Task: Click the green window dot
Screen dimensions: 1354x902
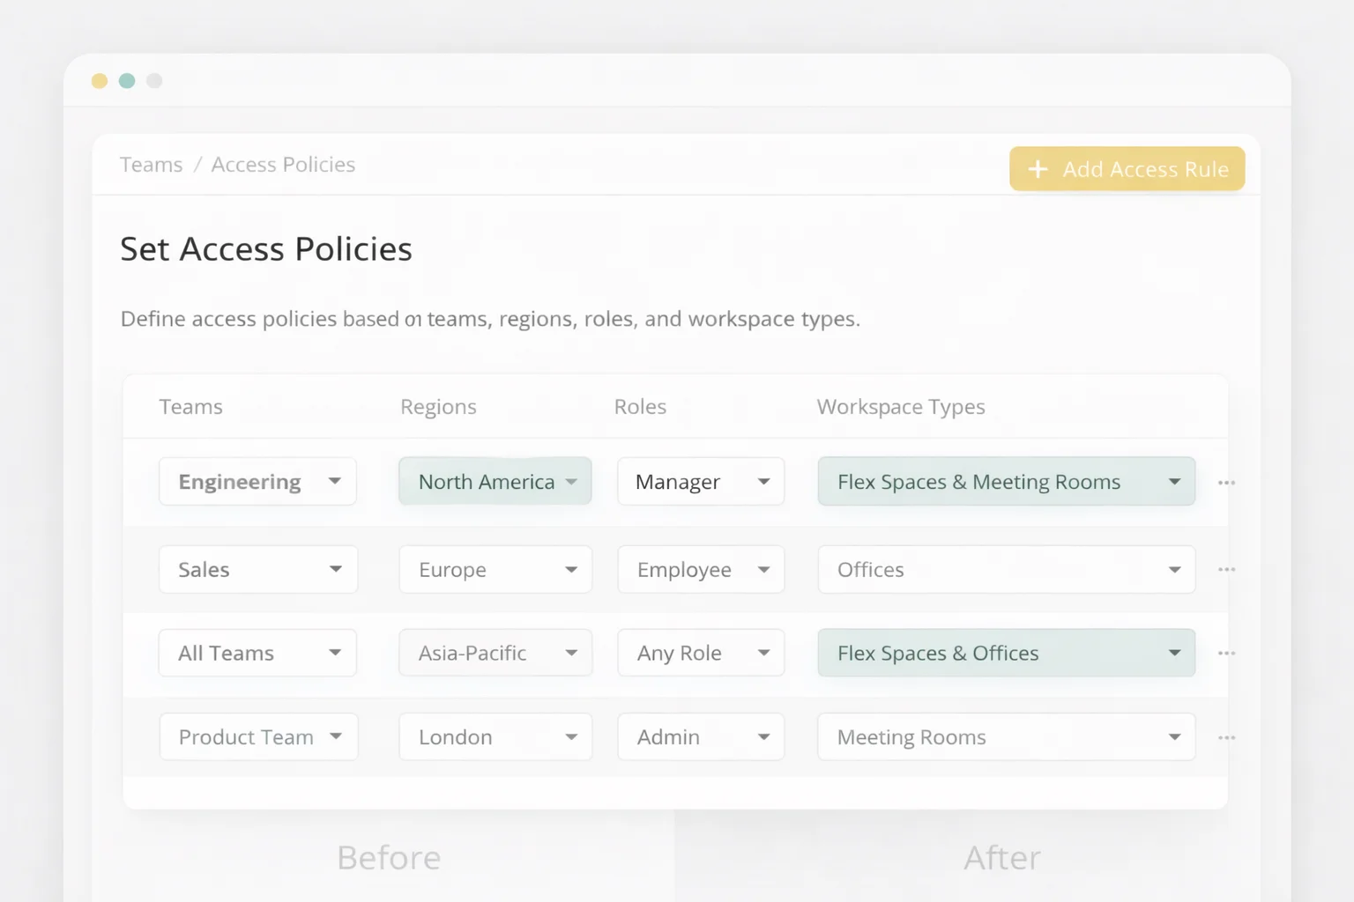Action: pos(127,80)
